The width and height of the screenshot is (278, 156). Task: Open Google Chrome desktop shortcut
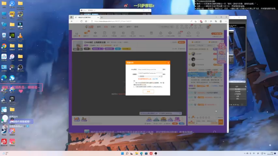[4, 47]
